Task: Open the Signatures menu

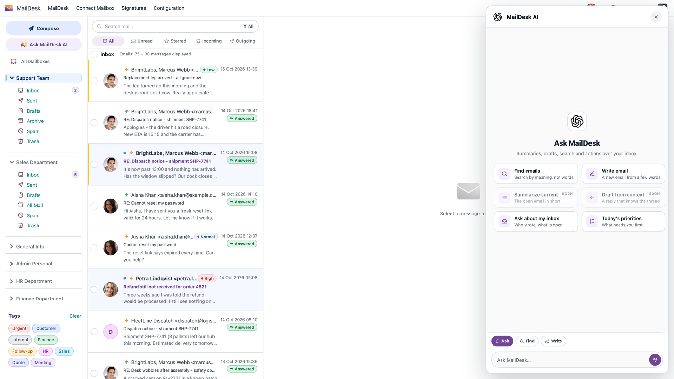Action: [134, 8]
